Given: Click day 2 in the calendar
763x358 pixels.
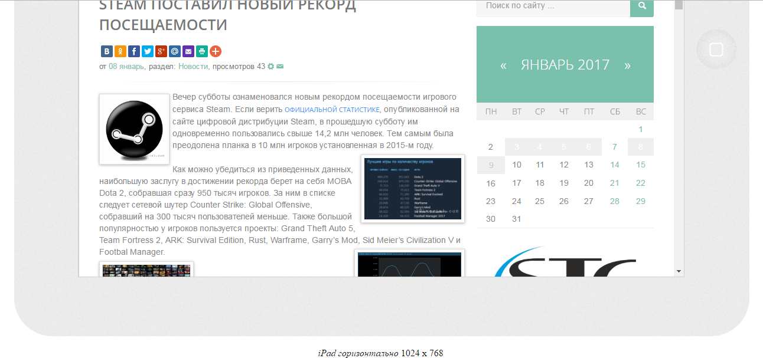Looking at the screenshot, I should point(491,147).
